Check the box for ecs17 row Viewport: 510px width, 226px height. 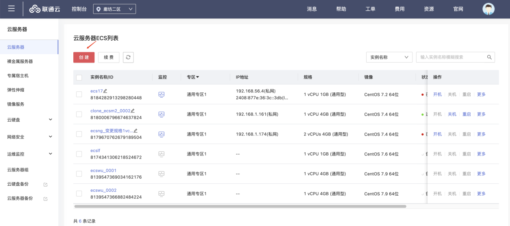click(79, 94)
